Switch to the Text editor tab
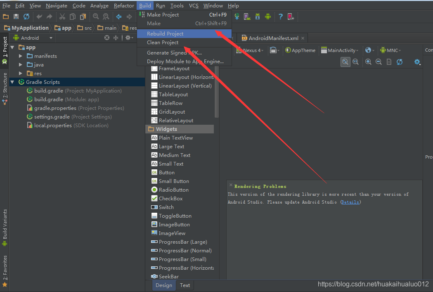Image resolution: width=433 pixels, height=292 pixels. click(x=185, y=285)
